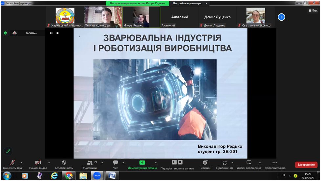The image size is (321, 181).
Task: Click the shared slide title text
Action: (162, 43)
